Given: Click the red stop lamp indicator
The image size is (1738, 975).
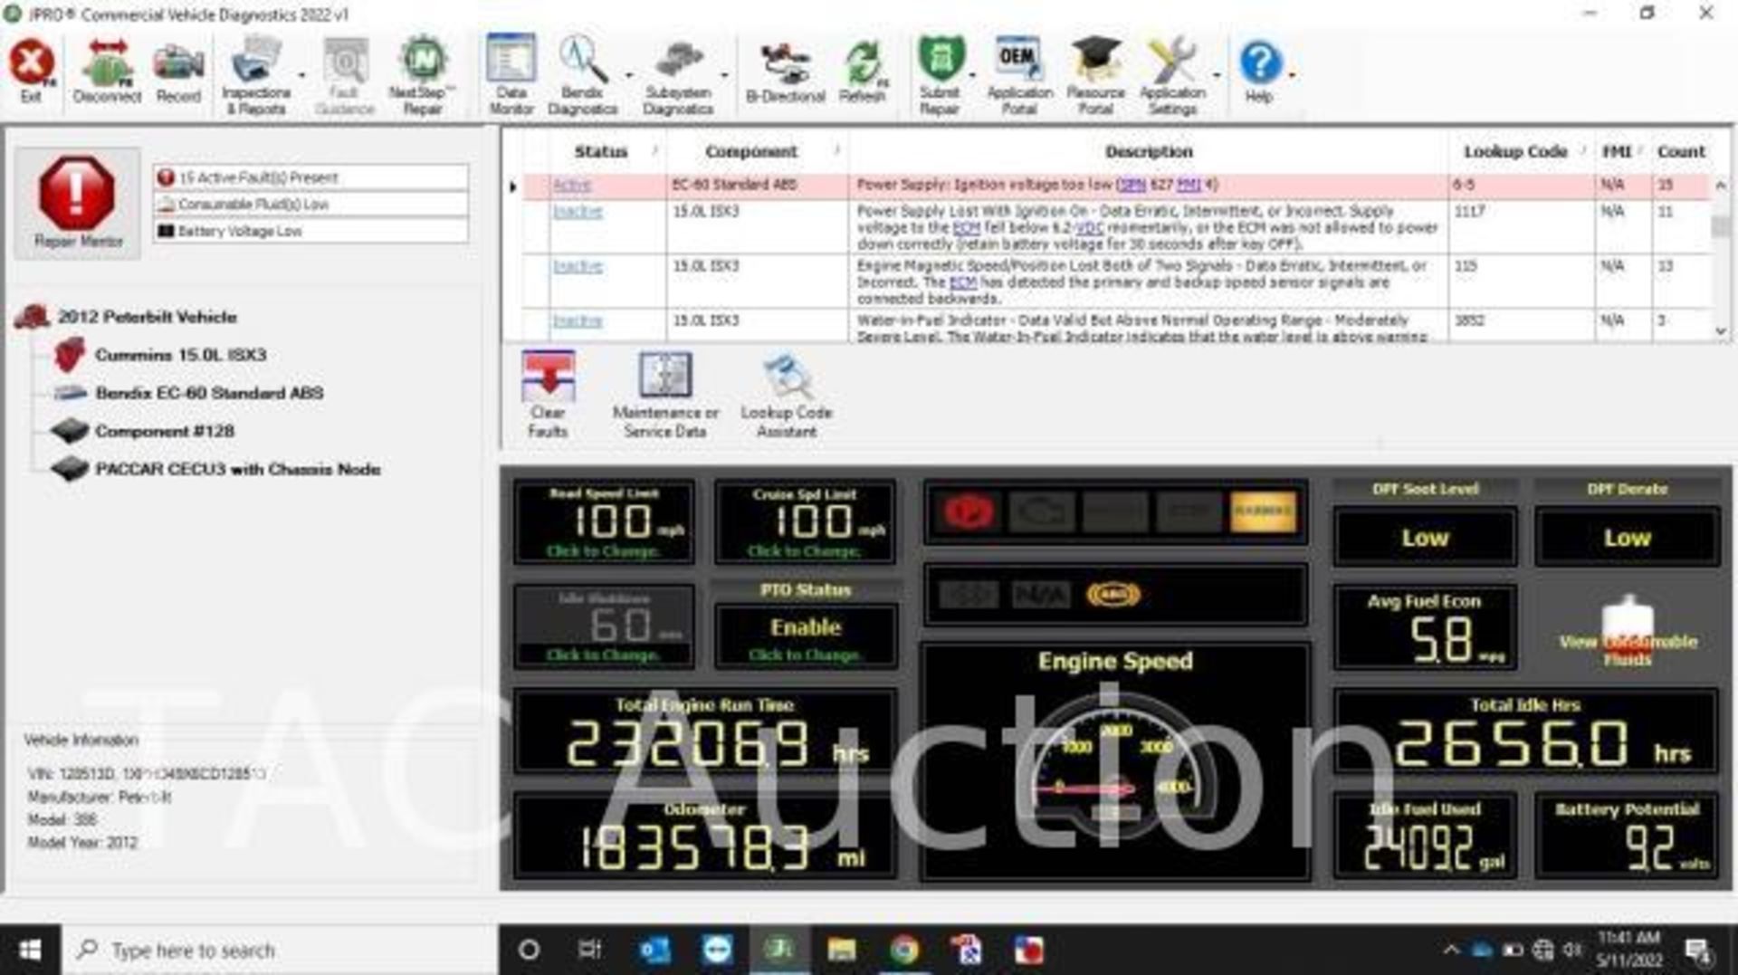Looking at the screenshot, I should point(969,512).
